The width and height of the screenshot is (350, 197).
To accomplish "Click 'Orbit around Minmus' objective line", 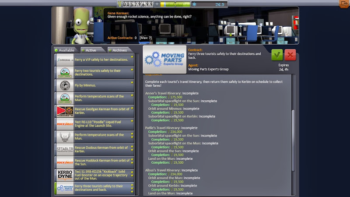I will click(174, 109).
